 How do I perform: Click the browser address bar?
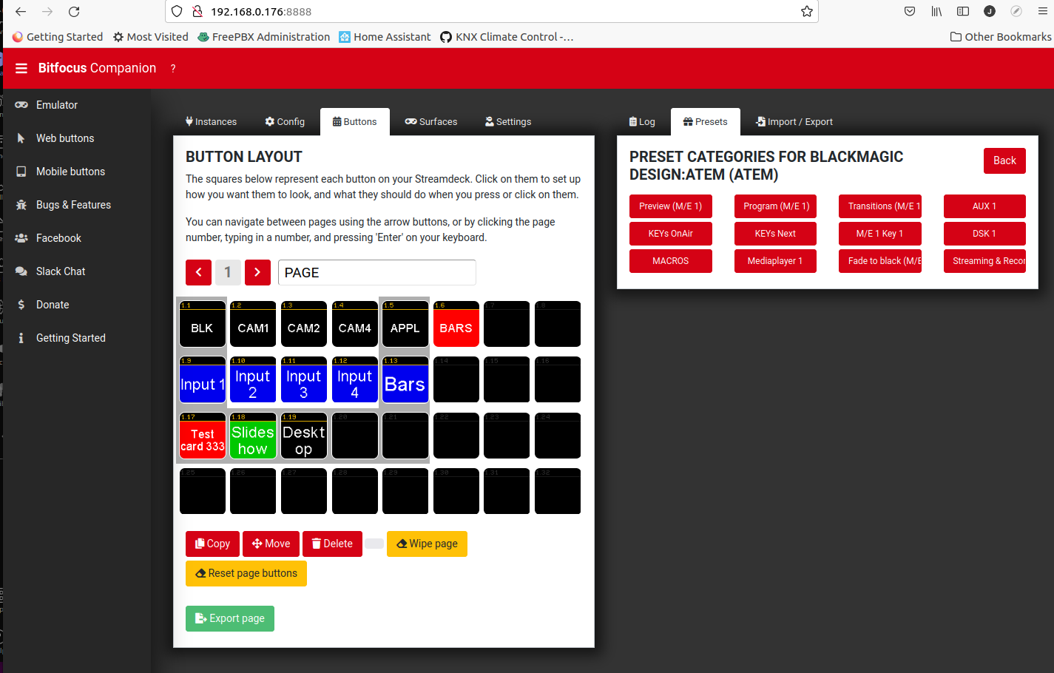pyautogui.click(x=492, y=12)
